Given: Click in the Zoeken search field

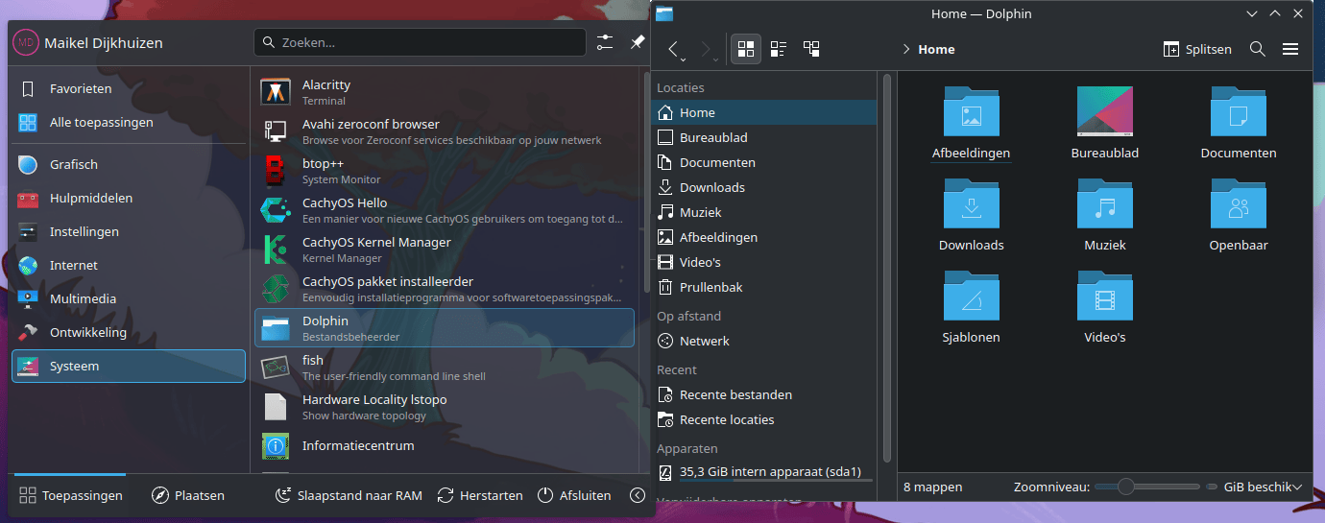Looking at the screenshot, I should (x=420, y=42).
